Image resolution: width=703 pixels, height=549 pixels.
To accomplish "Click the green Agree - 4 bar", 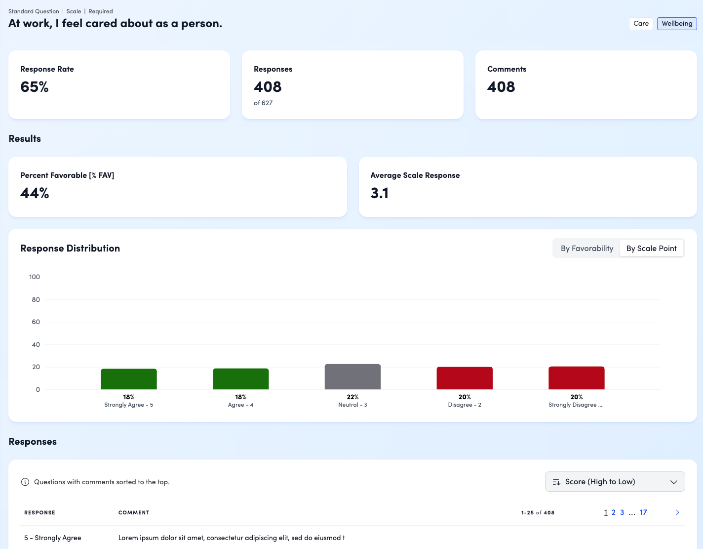I will click(x=241, y=379).
